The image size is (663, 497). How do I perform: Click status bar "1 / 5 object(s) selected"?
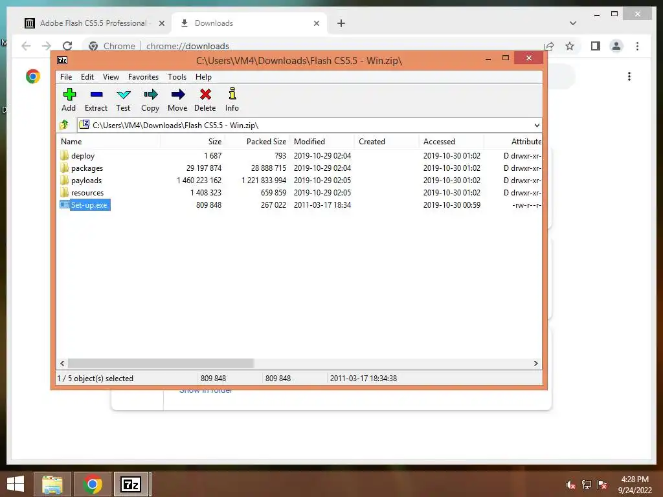95,379
